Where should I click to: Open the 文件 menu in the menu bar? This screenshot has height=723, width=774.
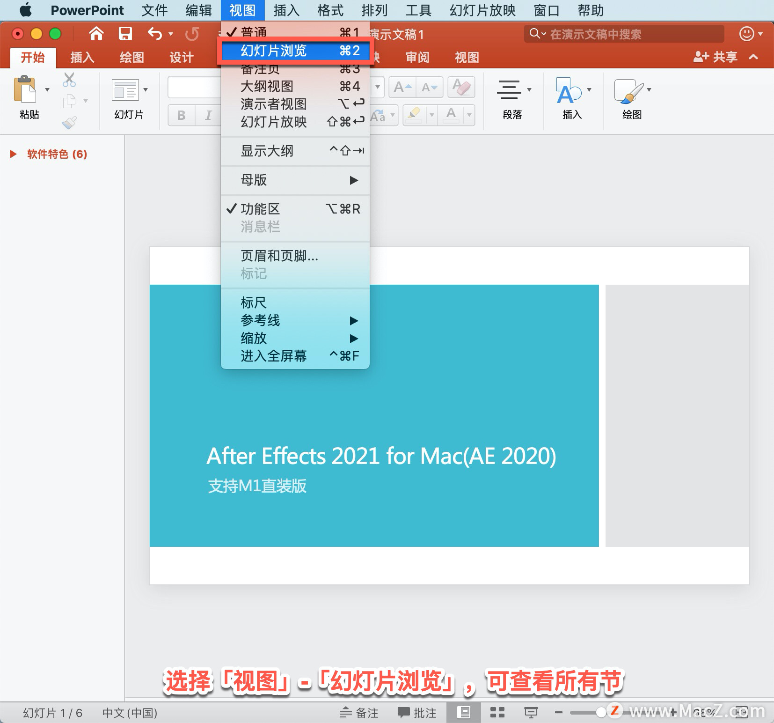(x=154, y=10)
